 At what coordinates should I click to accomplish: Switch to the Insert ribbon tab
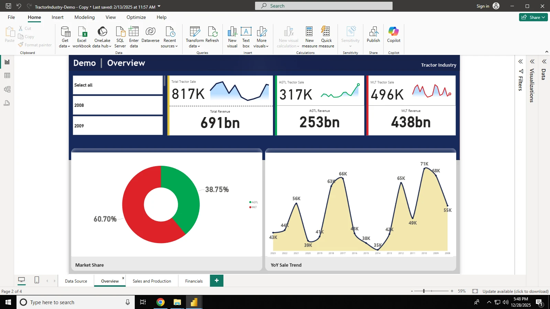[57, 17]
